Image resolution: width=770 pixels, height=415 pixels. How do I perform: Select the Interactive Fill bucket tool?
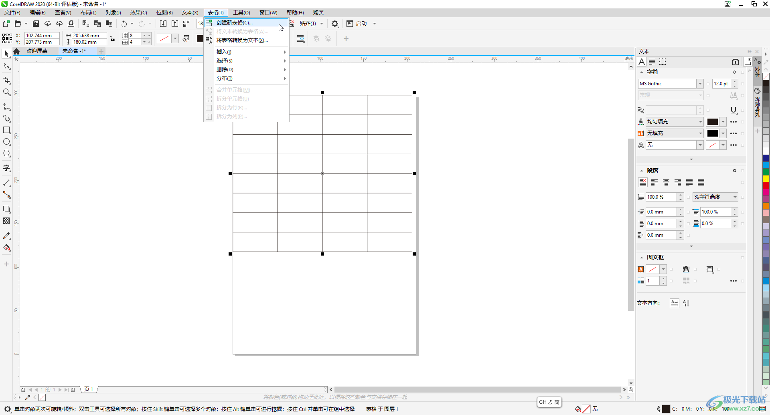coord(6,248)
